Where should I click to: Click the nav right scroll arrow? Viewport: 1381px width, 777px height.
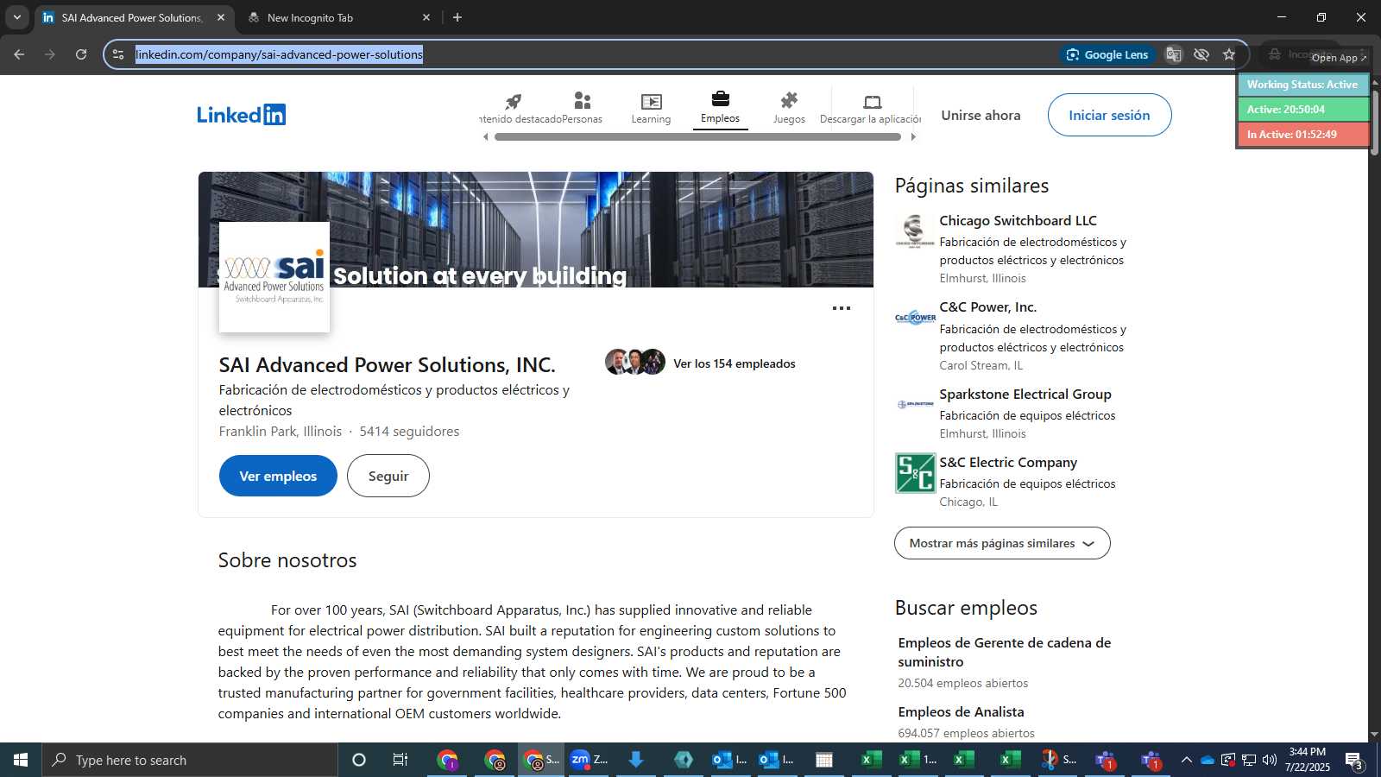[913, 136]
